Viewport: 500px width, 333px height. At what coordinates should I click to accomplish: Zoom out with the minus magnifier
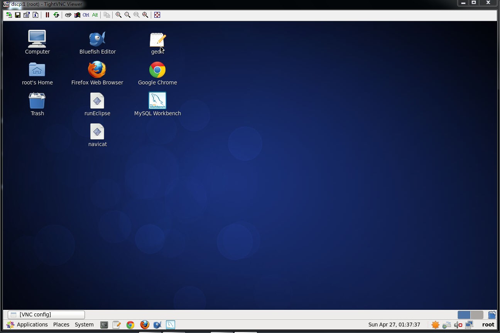pyautogui.click(x=127, y=15)
